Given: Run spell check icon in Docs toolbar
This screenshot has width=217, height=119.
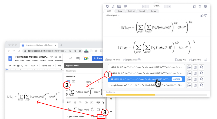Looking at the screenshot, I should coord(22,66).
